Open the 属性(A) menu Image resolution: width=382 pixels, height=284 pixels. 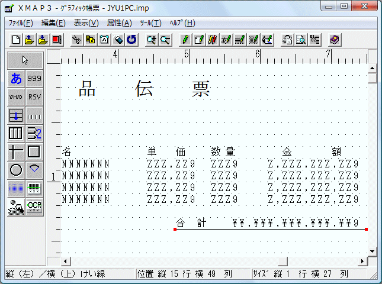coord(120,23)
